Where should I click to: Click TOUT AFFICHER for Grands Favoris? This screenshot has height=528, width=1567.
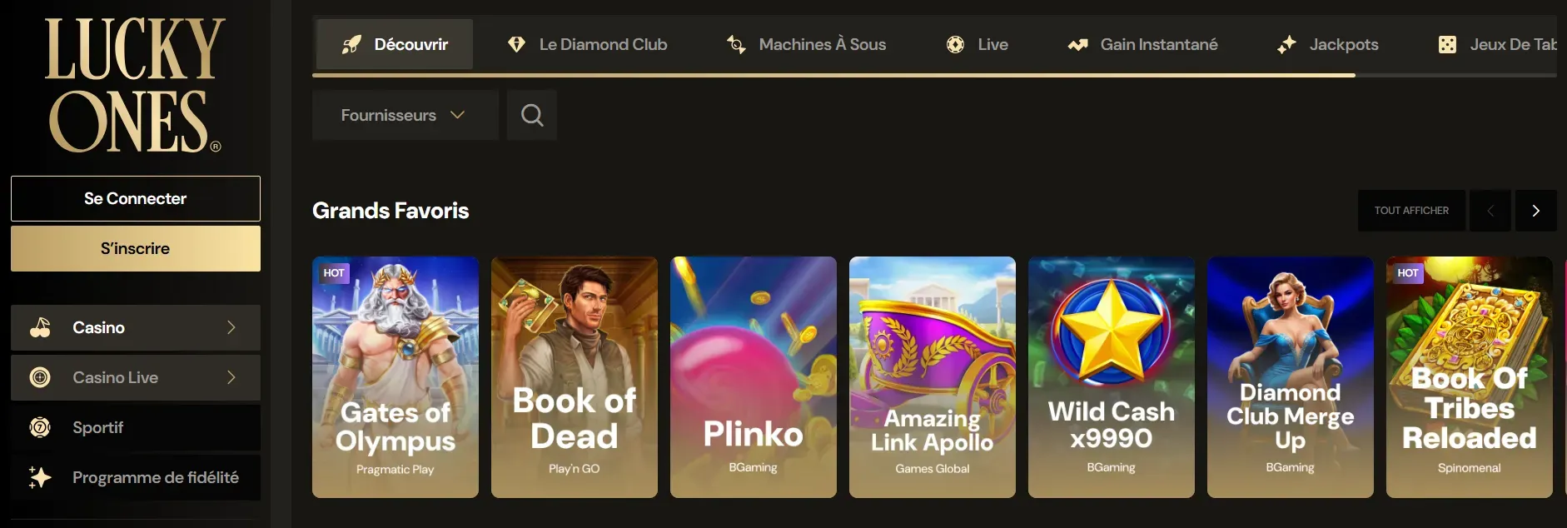click(1411, 211)
